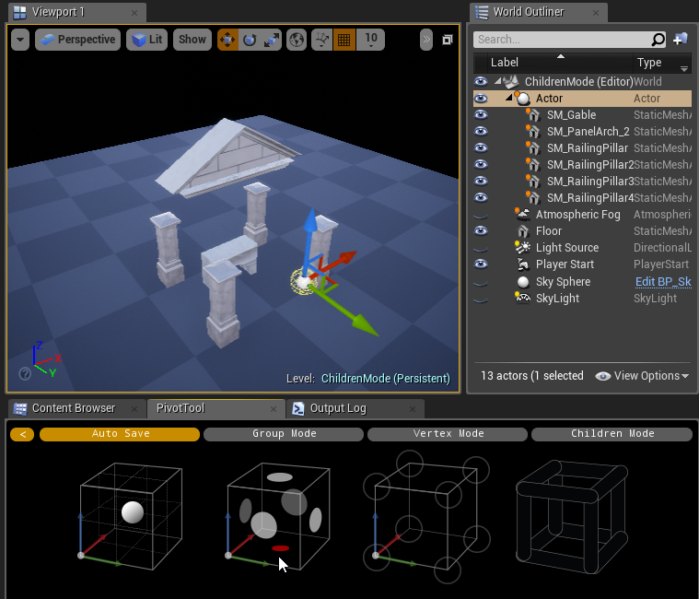The width and height of the screenshot is (699, 599).
Task: Hide the Actor row
Action: click(481, 98)
